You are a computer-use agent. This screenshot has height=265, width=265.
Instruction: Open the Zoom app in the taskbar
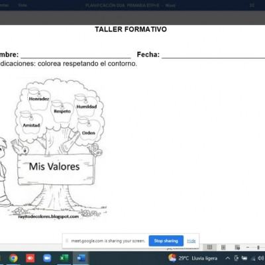[47, 258]
